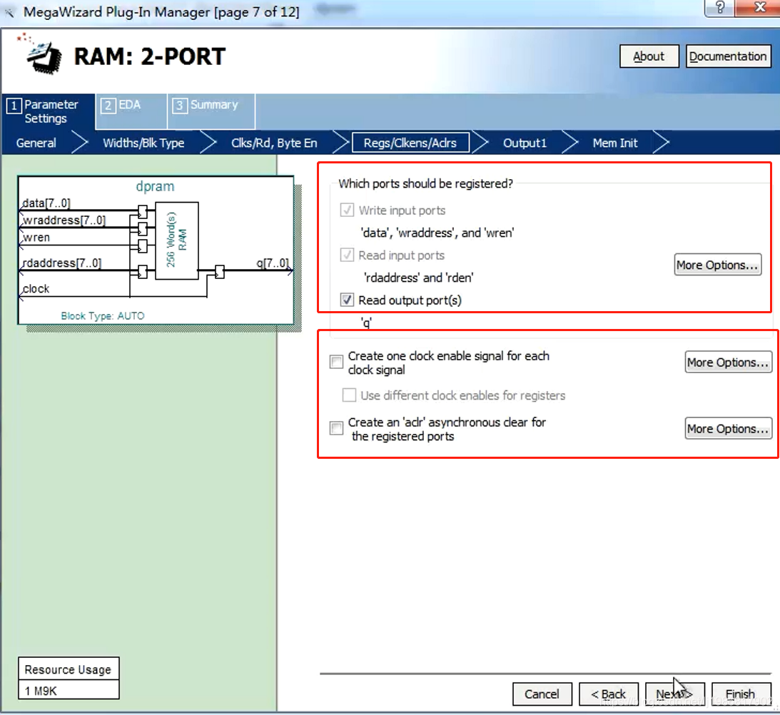This screenshot has width=780, height=715.
Task: Click the MegaWizard title bar wand icon
Action: pyautogui.click(x=9, y=12)
